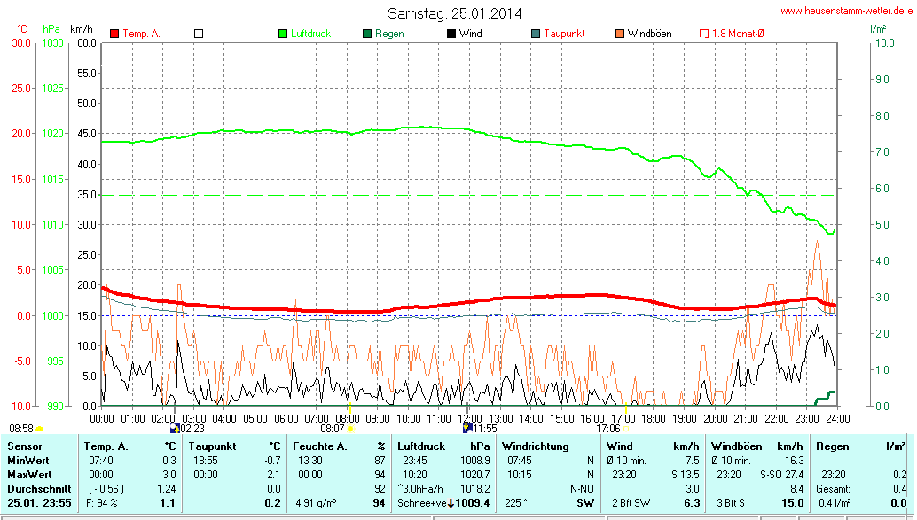Click the 225 ° wind direction value

pyautogui.click(x=516, y=503)
